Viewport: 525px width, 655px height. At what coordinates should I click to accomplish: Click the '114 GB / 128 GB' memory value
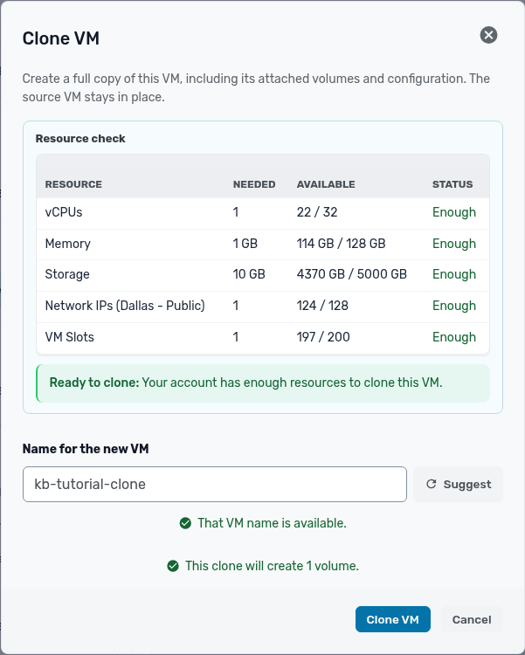[341, 244]
